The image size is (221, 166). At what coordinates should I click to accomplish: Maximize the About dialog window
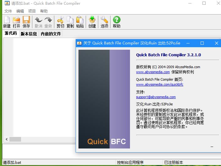click(202, 43)
